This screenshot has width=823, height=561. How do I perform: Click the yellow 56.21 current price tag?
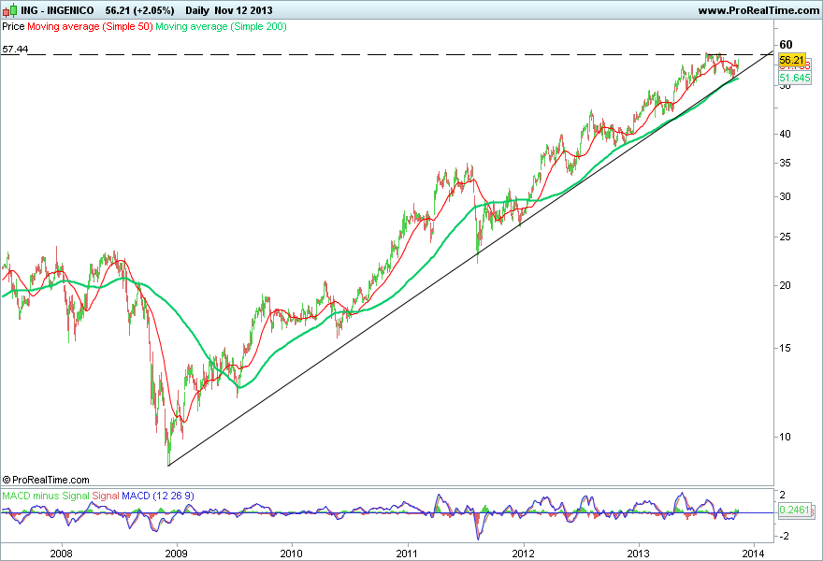click(x=792, y=60)
